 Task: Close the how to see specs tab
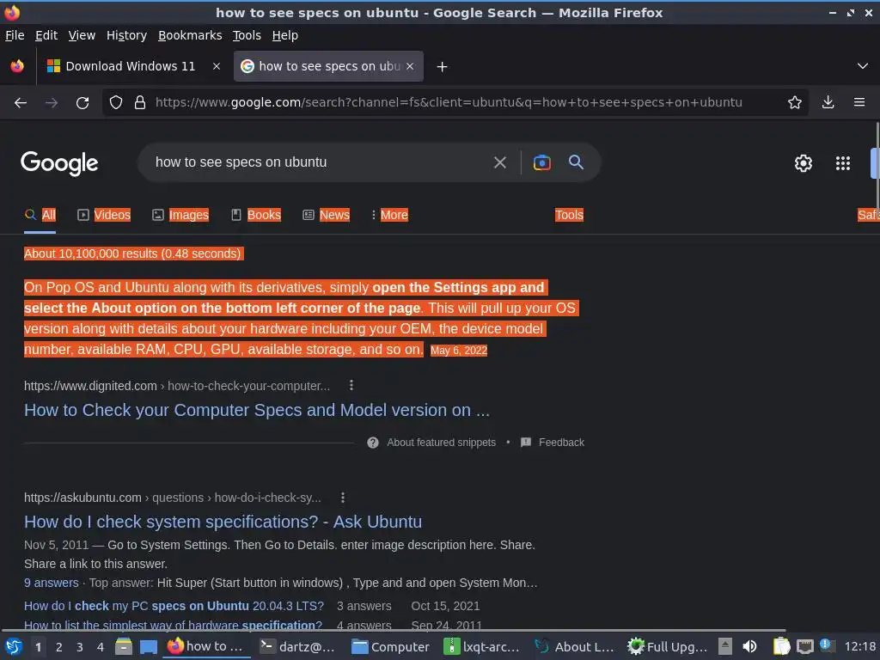click(410, 66)
